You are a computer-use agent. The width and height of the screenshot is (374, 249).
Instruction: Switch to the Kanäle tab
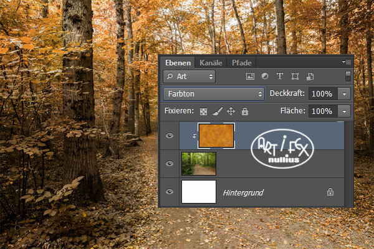[211, 63]
